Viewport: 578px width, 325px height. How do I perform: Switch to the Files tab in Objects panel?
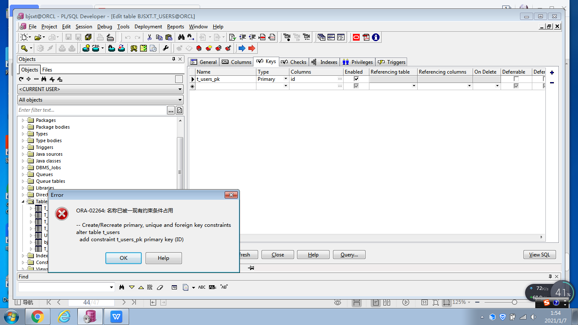coord(47,70)
